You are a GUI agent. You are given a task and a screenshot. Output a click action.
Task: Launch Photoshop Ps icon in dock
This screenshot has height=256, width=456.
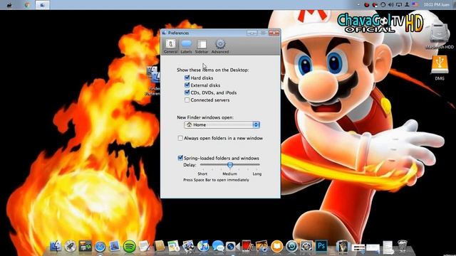pos(321,246)
